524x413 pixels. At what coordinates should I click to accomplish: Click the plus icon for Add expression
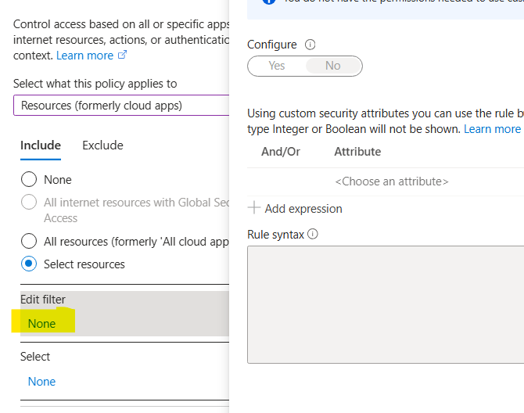(254, 207)
